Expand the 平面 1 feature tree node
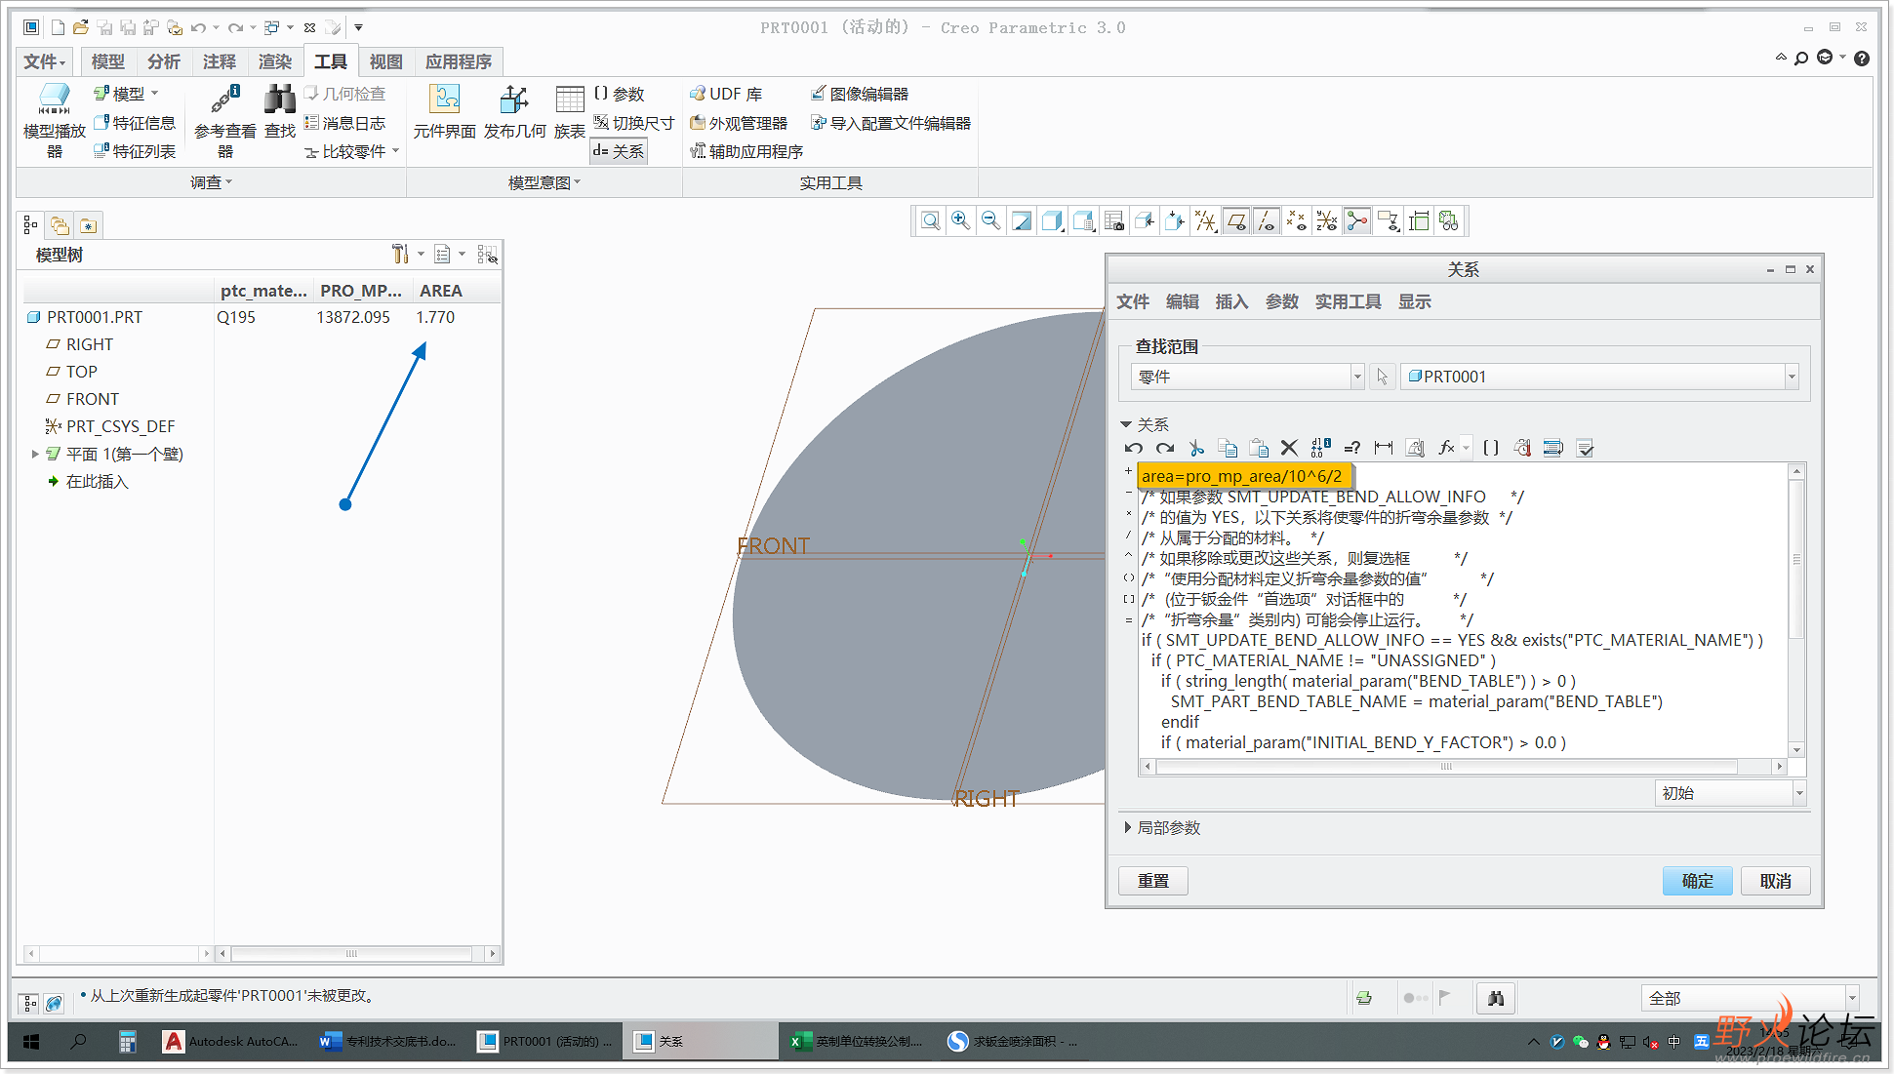The width and height of the screenshot is (1894, 1074). [35, 454]
